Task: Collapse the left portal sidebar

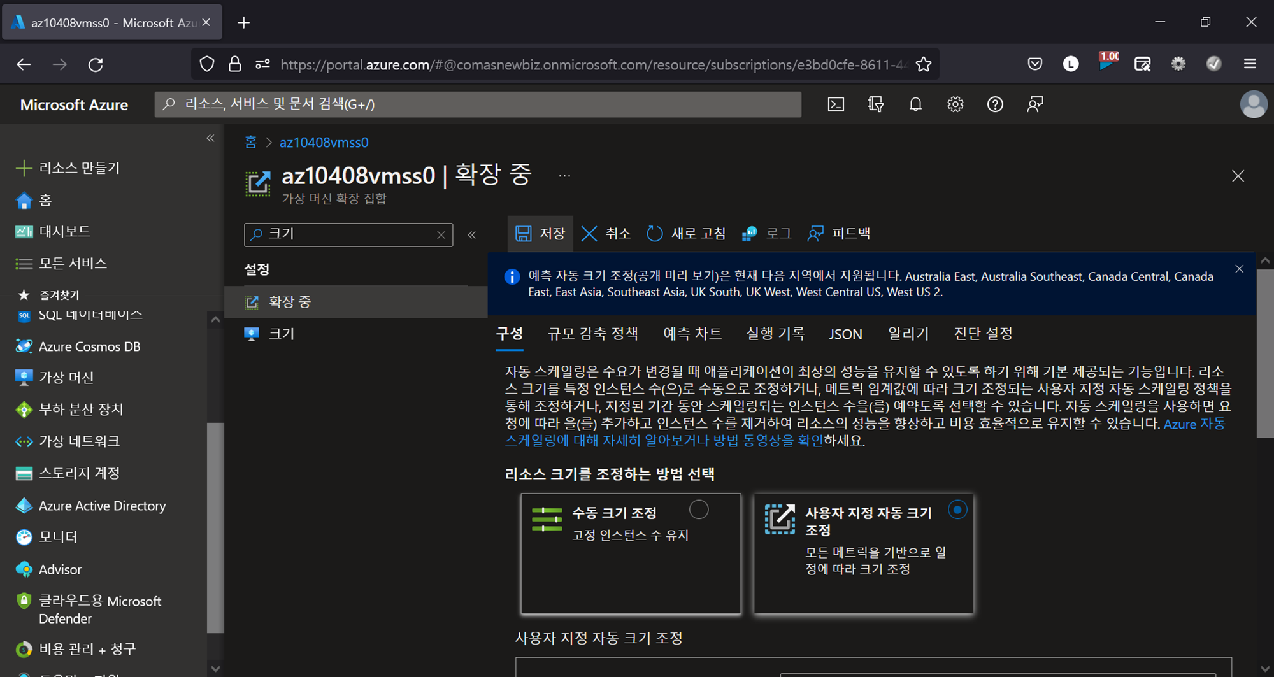Action: coord(210,138)
